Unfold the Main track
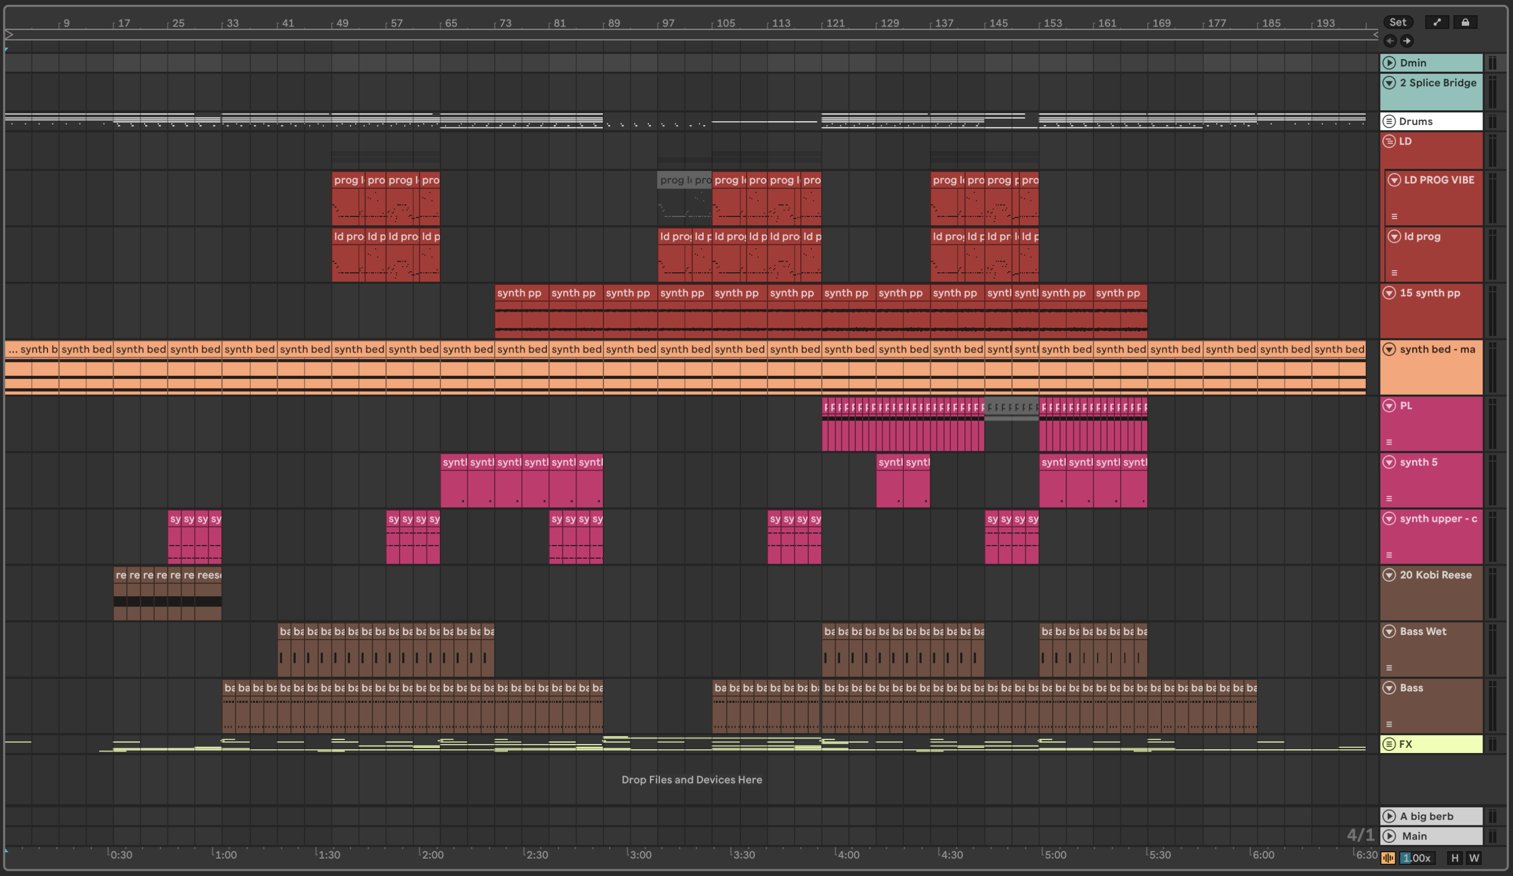Screen dimensions: 1513x876 click(x=1389, y=836)
